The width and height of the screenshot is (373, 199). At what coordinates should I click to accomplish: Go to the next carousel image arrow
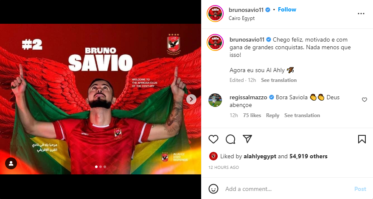pyautogui.click(x=191, y=99)
